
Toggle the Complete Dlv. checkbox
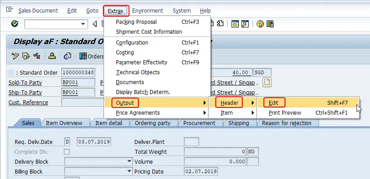[x=67, y=152]
